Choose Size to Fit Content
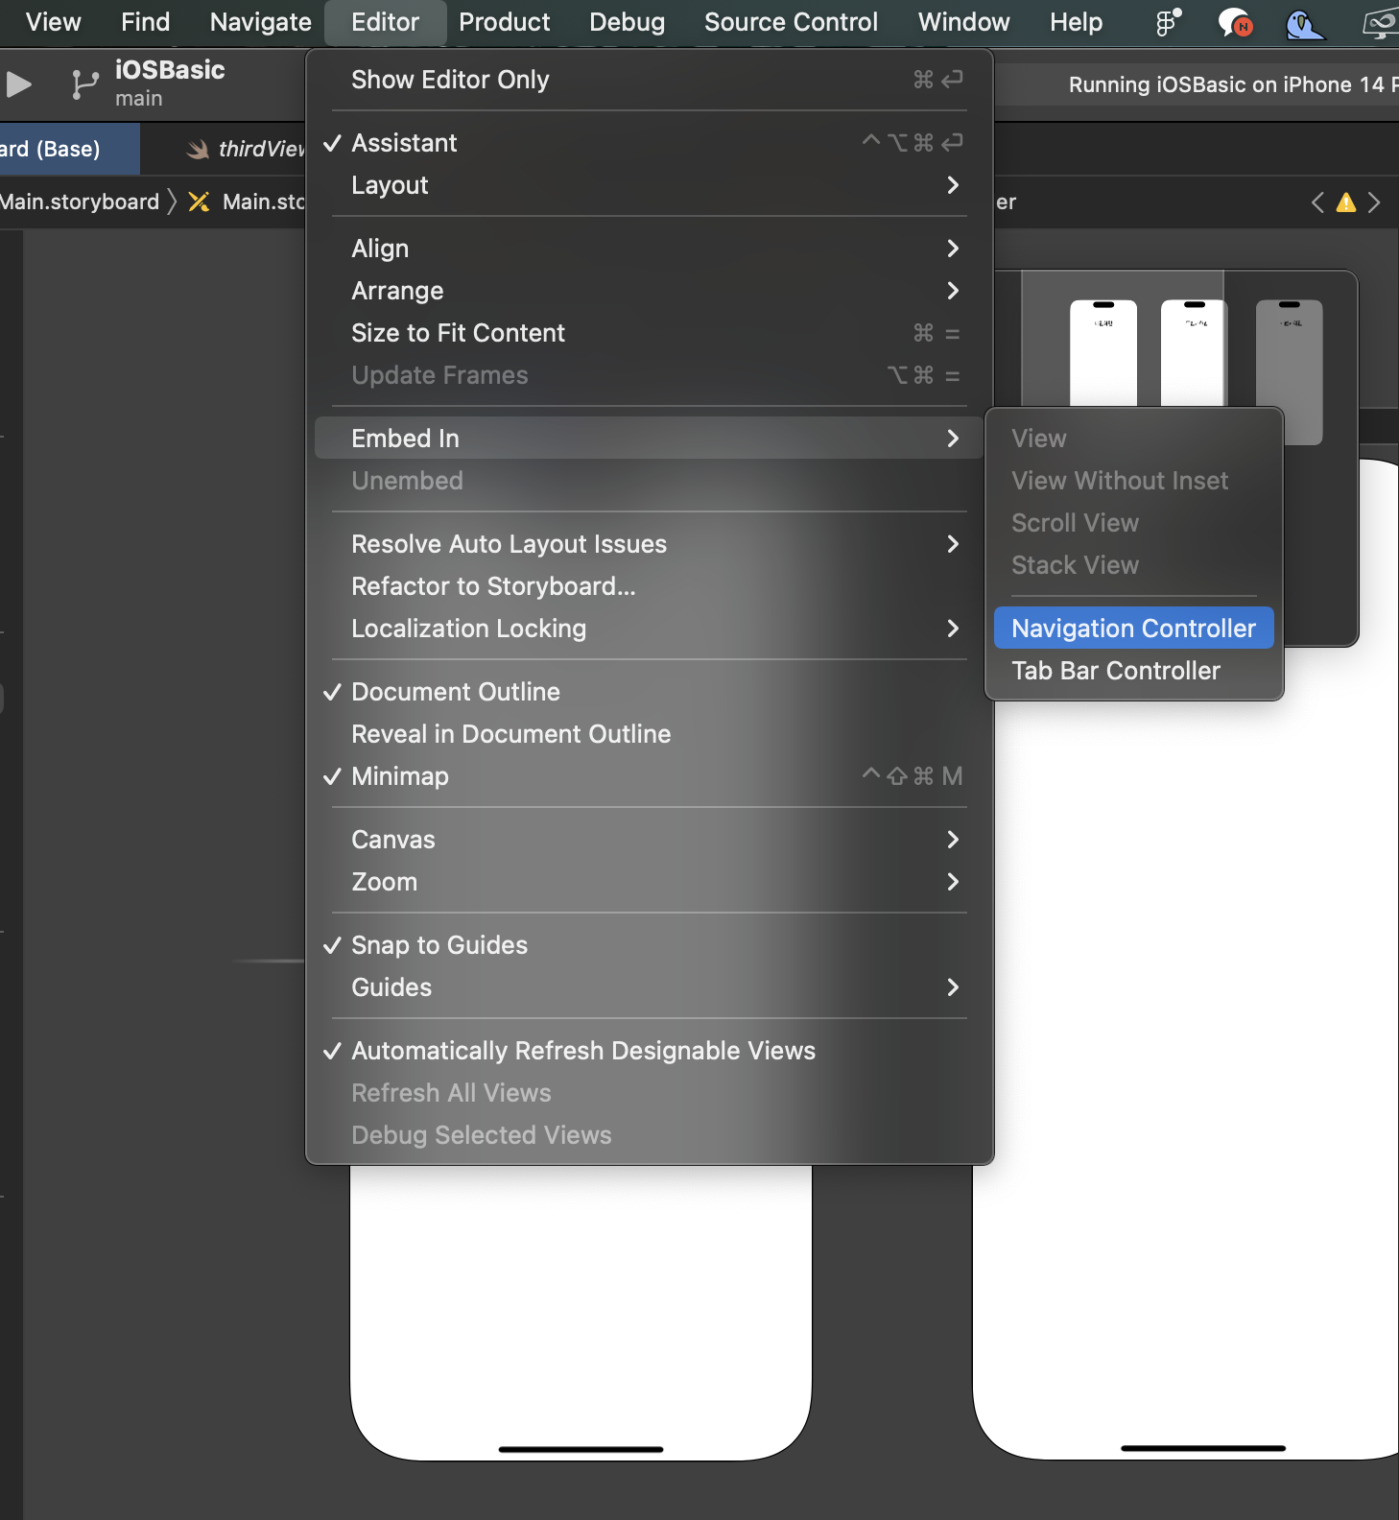 [x=650, y=333]
